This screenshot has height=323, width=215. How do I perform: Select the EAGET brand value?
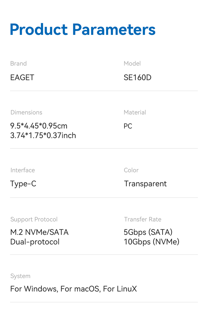(22, 78)
